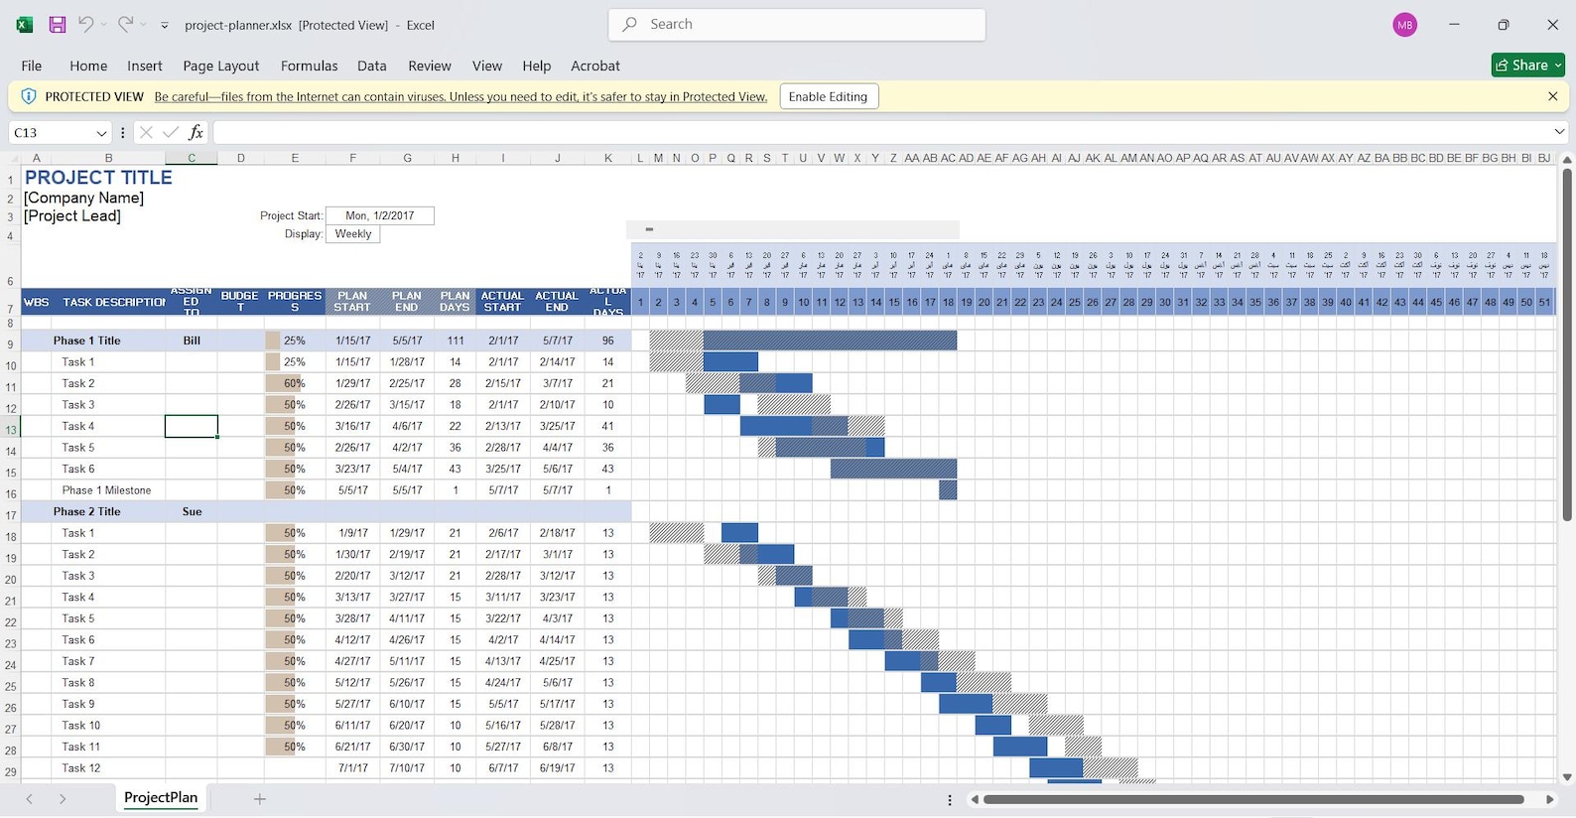Add a new sheet with the plus icon
Viewport: 1576px width, 818px height.
(x=260, y=798)
